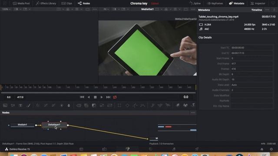
Task: Add a Channel Booleans tool from toolbar
Action: (86, 105)
